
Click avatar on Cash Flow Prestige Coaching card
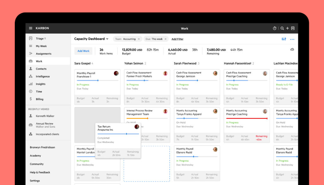click(x=265, y=73)
